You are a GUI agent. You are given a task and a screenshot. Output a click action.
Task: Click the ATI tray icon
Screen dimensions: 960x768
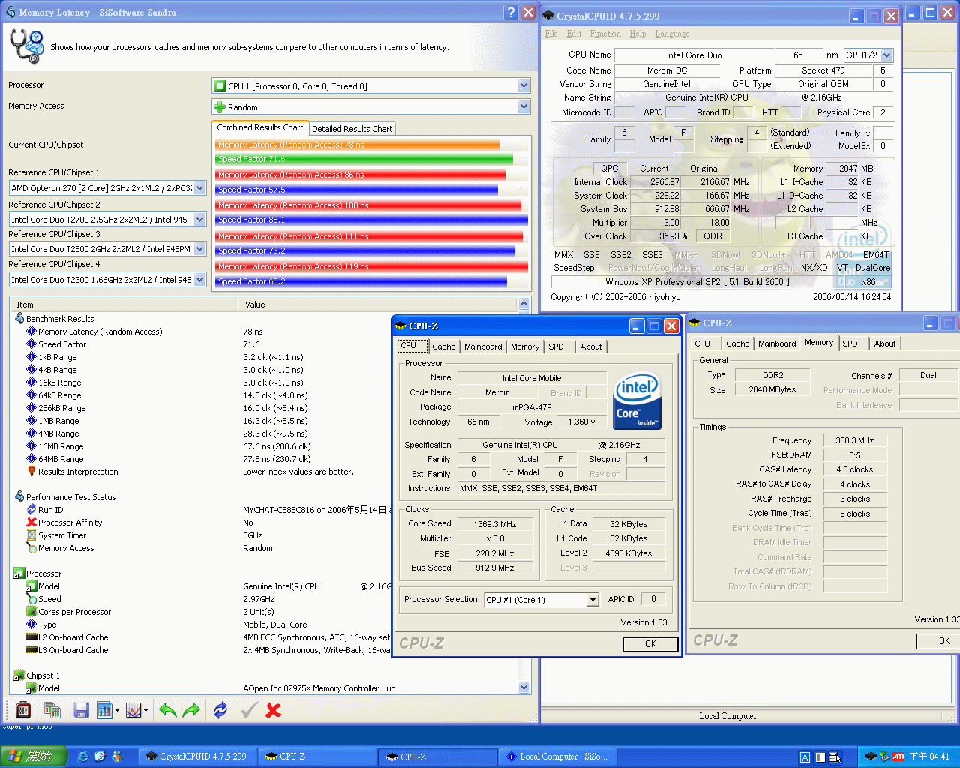coord(898,757)
